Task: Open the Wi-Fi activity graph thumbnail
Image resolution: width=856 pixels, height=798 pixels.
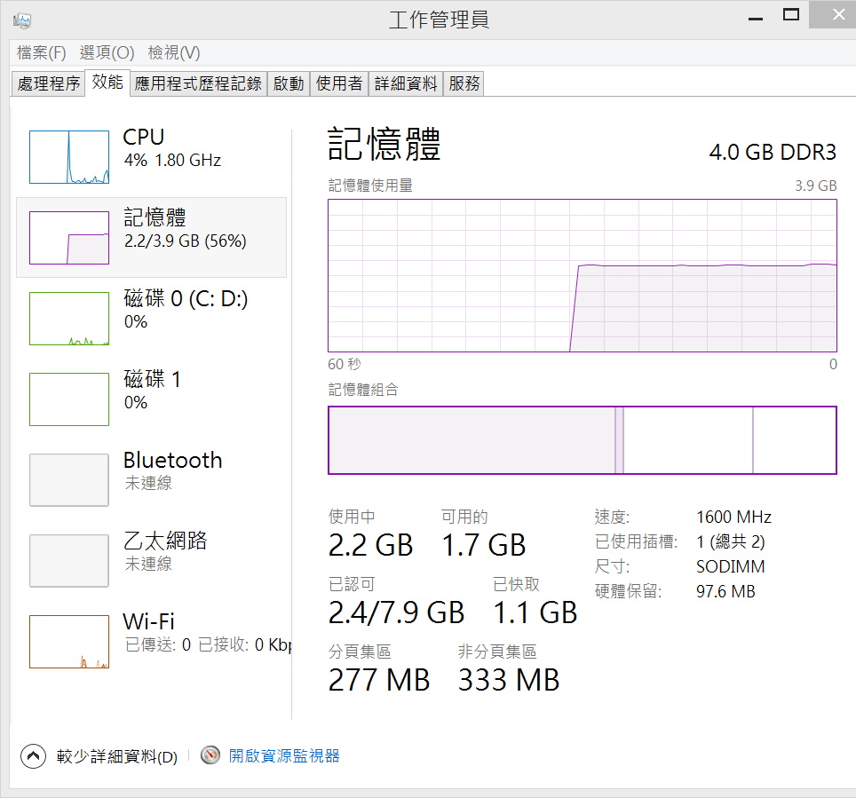Action: [x=69, y=642]
